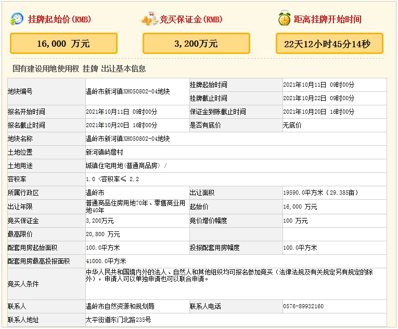Click the value 城镇住宅用地(普通商品房)
The image size is (398, 329).
[x=123, y=166]
